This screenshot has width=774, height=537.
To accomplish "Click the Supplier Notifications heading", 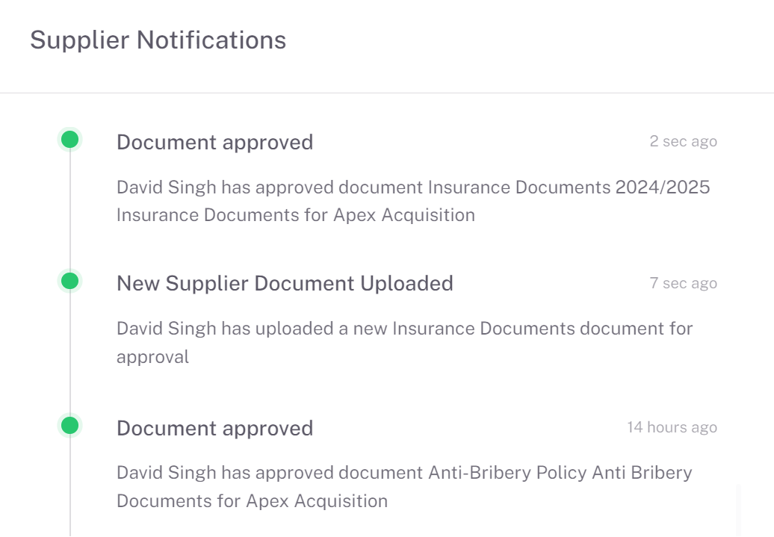I will [x=158, y=40].
